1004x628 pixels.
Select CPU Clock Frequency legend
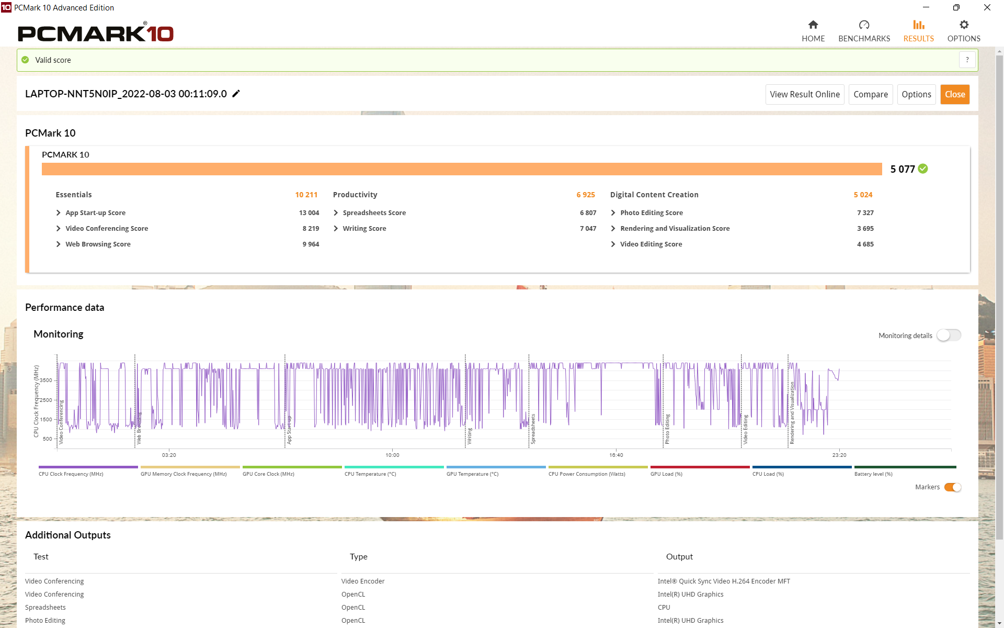88,470
